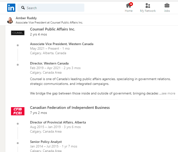Image resolution: width=178 pixels, height=152 pixels.
Task: Click the Counsel agency description paragraph
Action: pyautogui.click(x=100, y=81)
